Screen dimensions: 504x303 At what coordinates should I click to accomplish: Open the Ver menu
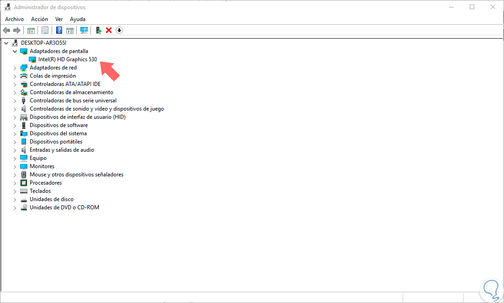pos(59,19)
